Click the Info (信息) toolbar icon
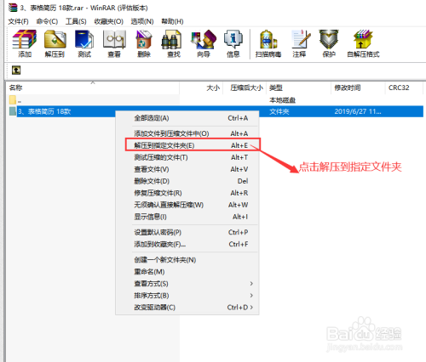Image resolution: width=426 pixels, height=362 pixels. click(233, 44)
